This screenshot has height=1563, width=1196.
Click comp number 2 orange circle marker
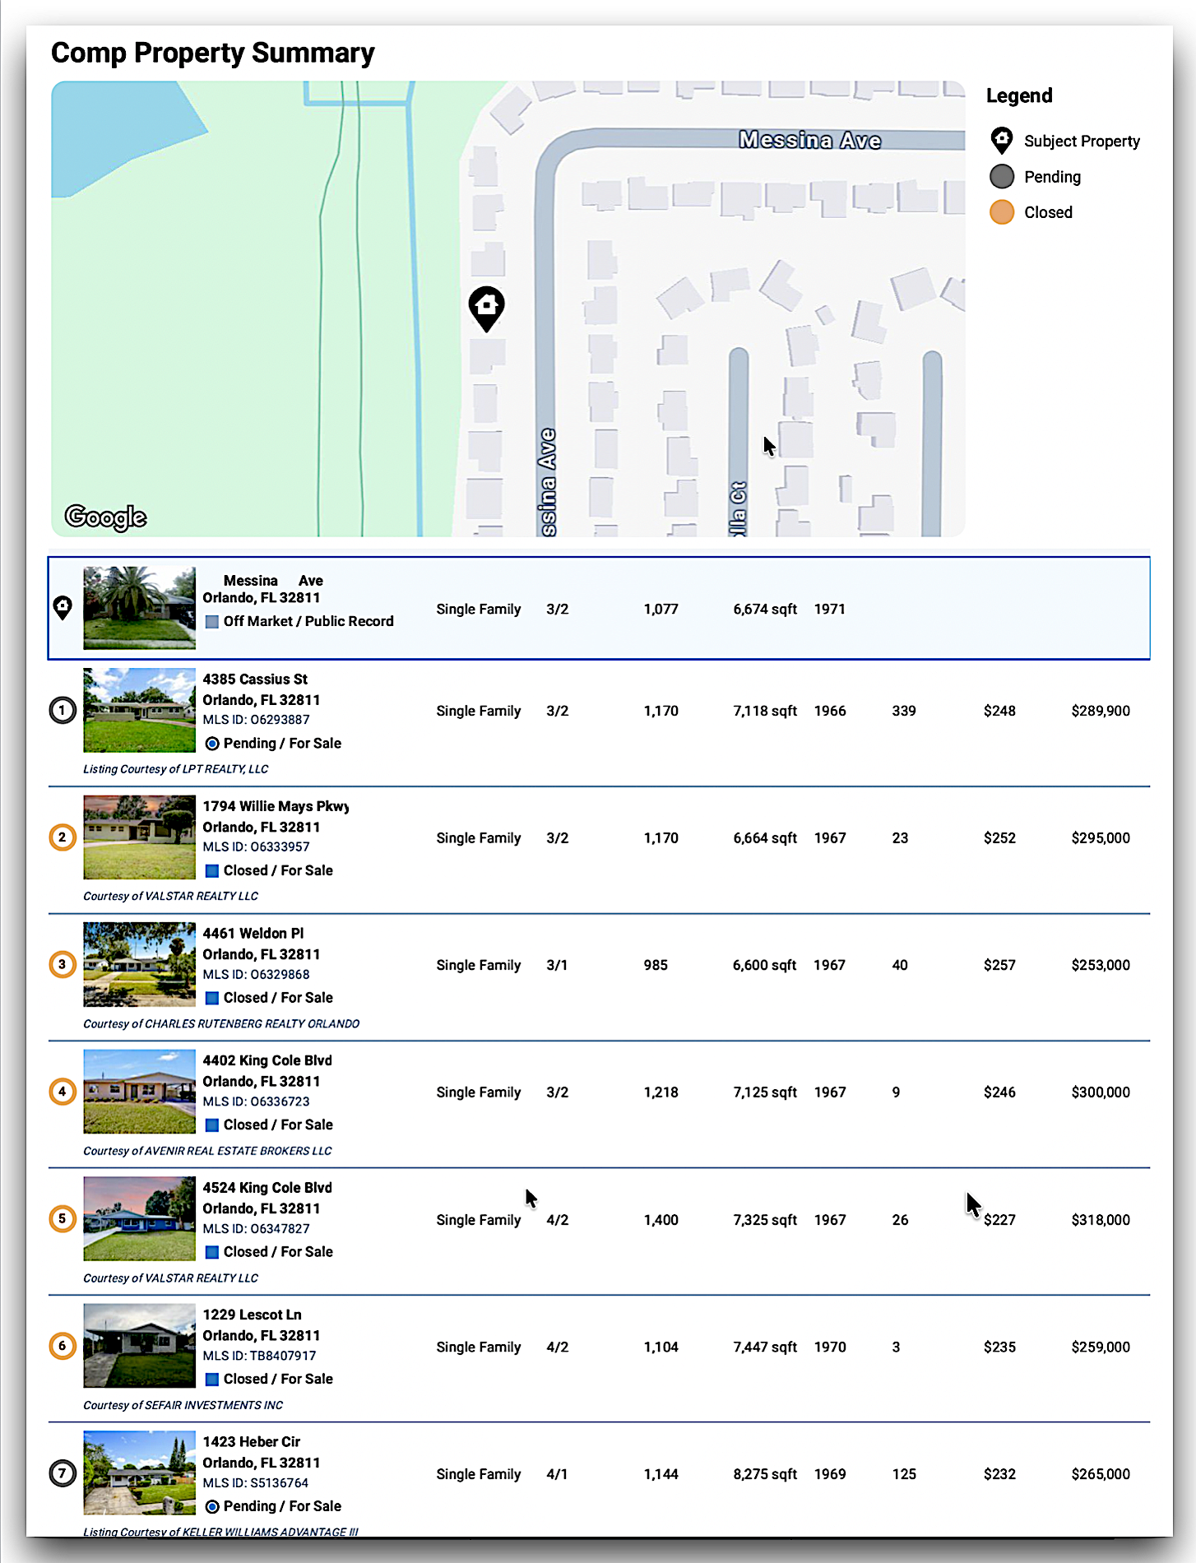(x=63, y=837)
